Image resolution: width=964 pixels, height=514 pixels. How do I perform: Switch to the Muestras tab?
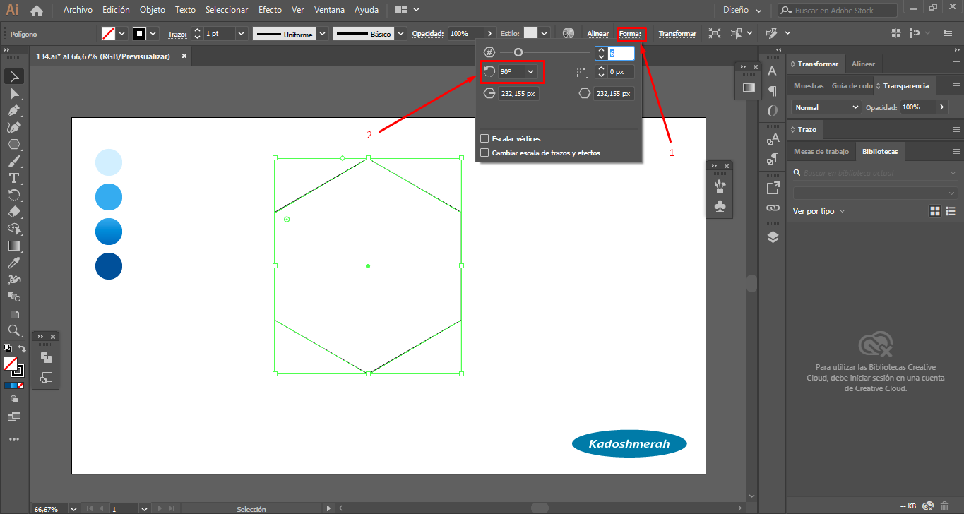click(x=809, y=86)
